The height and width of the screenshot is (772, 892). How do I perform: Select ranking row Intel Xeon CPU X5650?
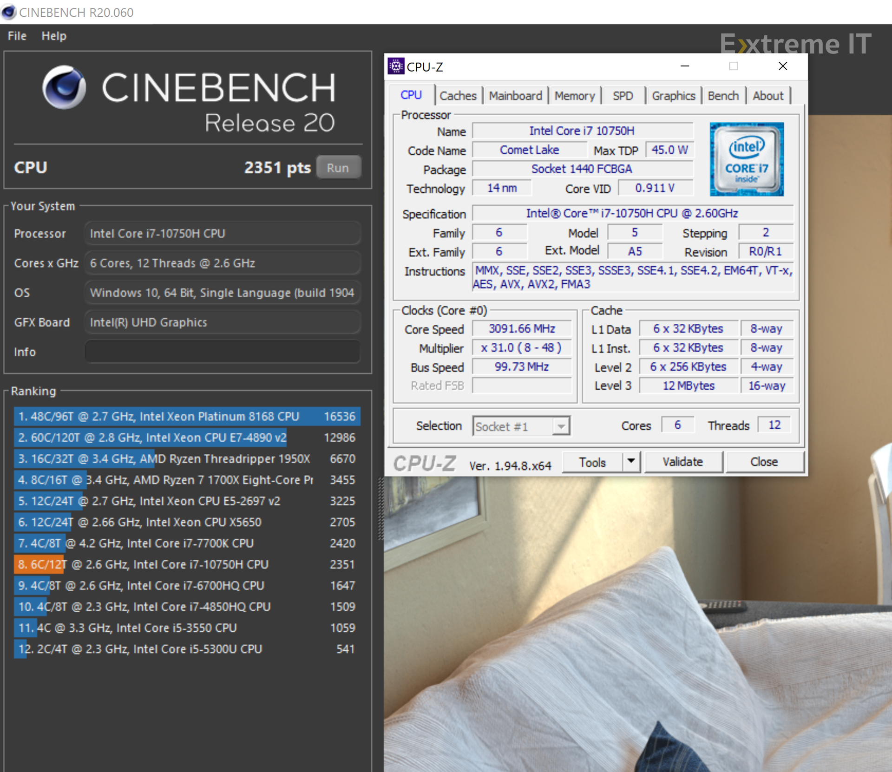[187, 522]
